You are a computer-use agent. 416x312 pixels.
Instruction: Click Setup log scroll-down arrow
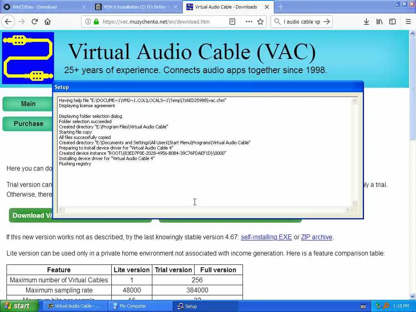click(354, 203)
